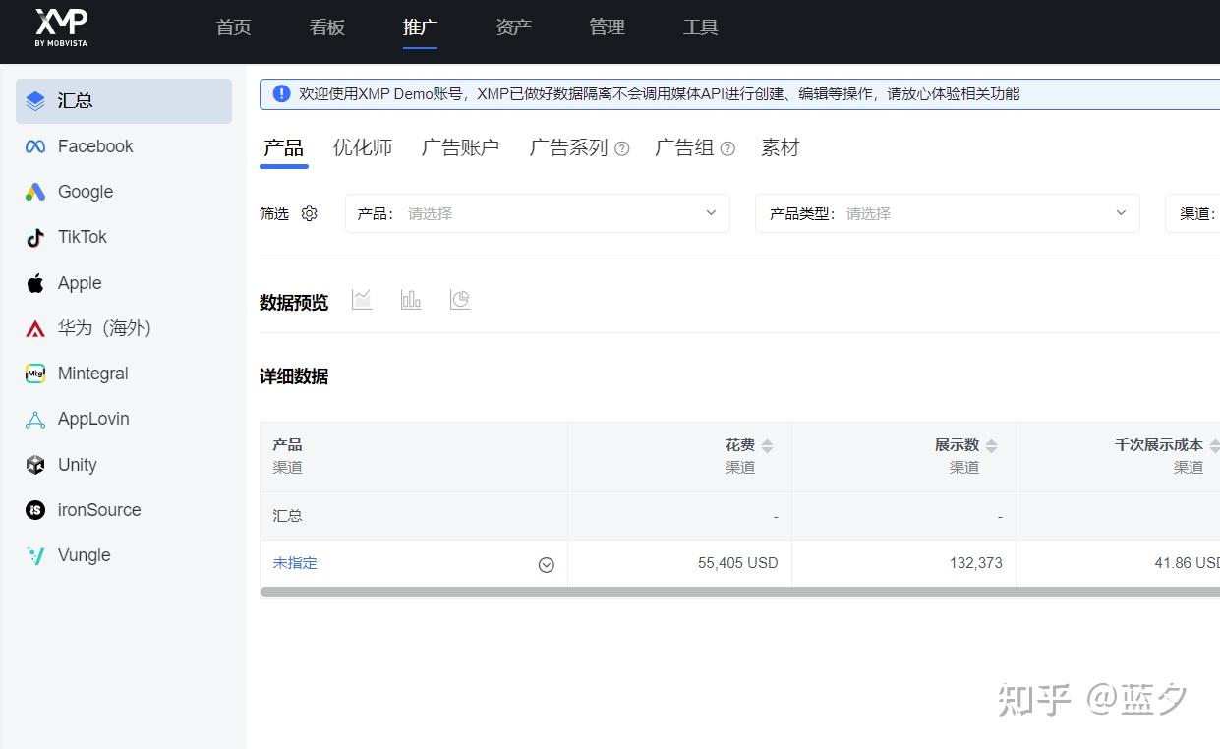Click help icon next to 广告组
Image resolution: width=1220 pixels, height=749 pixels.
[727, 149]
